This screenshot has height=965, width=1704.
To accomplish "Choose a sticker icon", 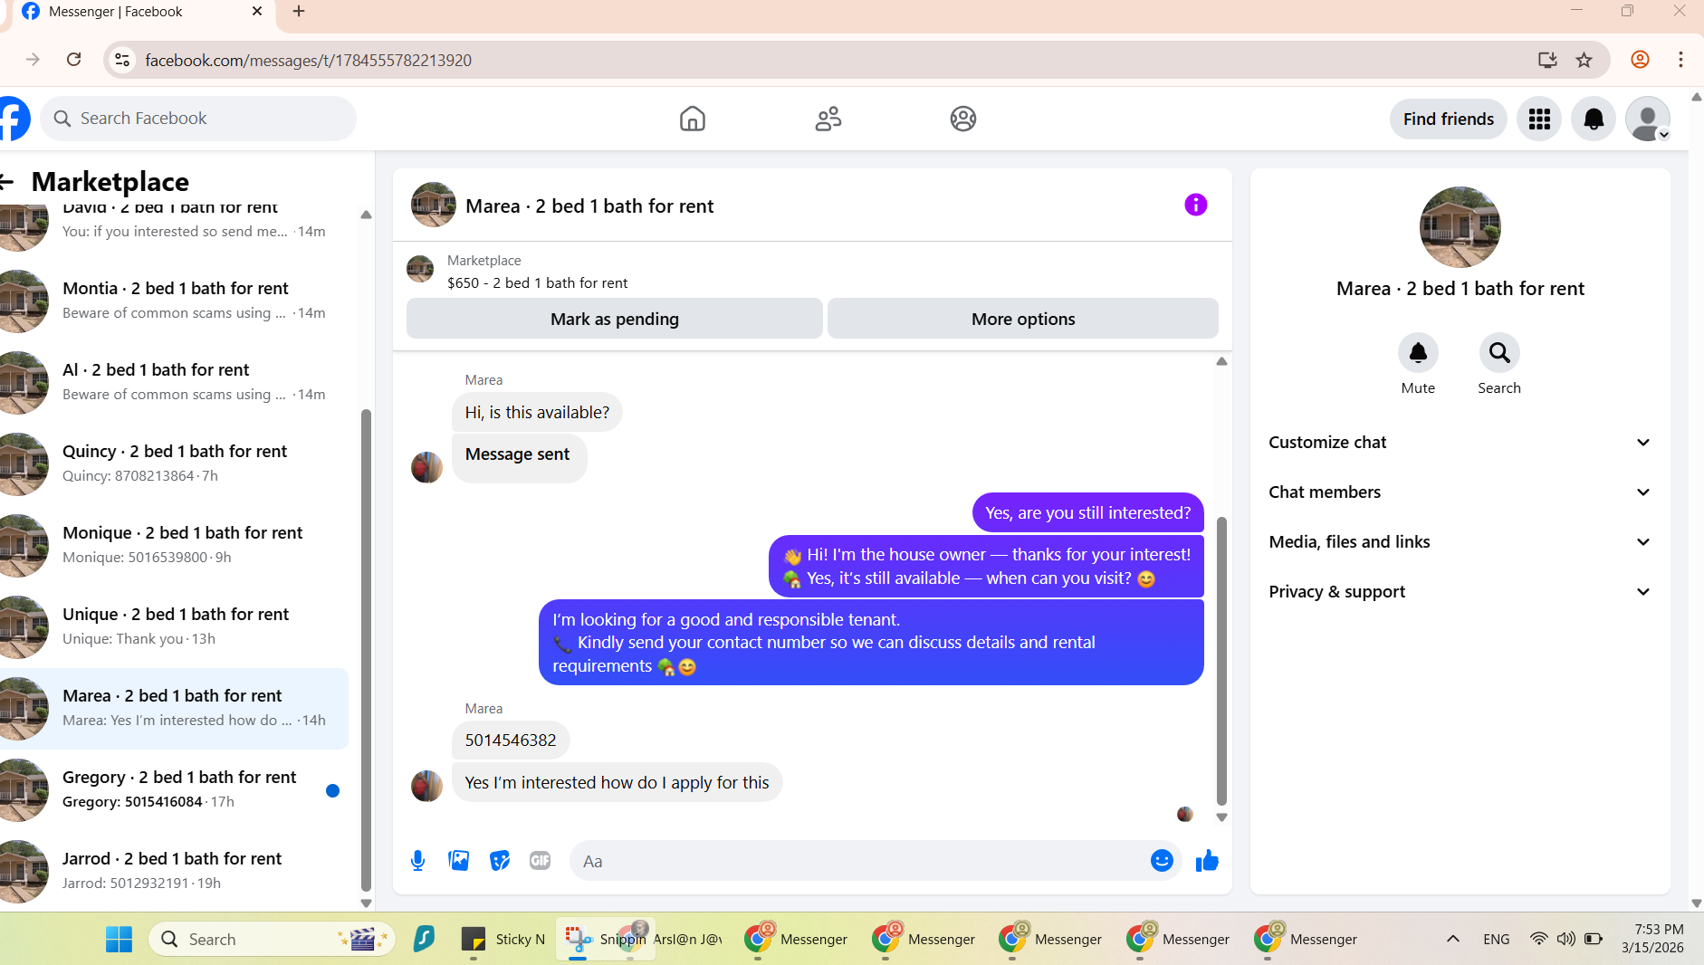I will click(500, 861).
